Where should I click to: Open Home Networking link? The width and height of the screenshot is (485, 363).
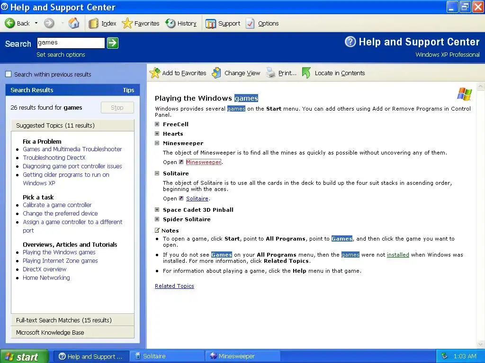(x=46, y=278)
